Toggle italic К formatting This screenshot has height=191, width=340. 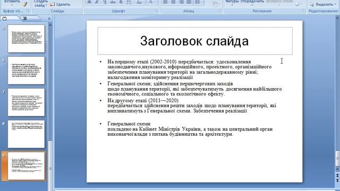point(97,2)
